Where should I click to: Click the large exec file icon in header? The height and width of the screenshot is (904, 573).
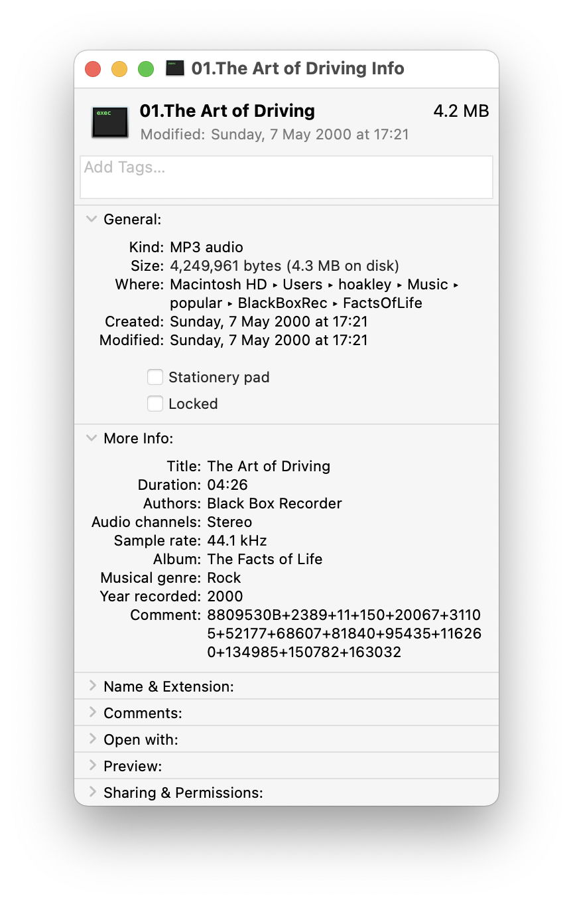click(x=110, y=121)
